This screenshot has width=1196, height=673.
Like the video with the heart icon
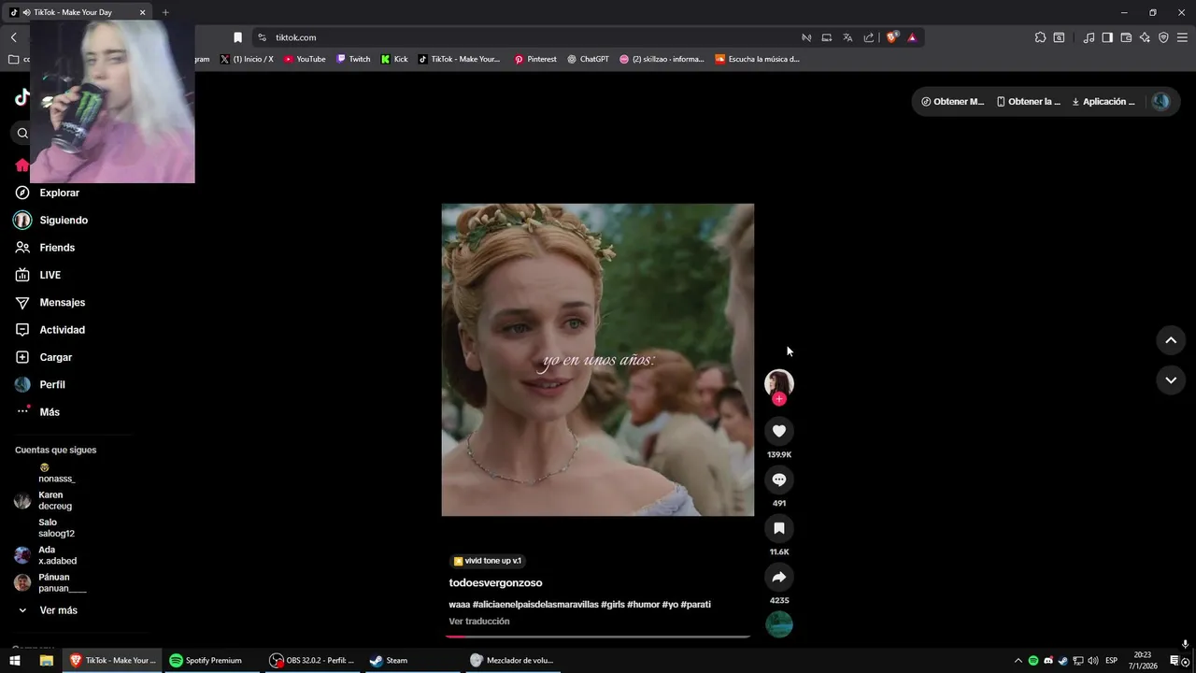(779, 431)
